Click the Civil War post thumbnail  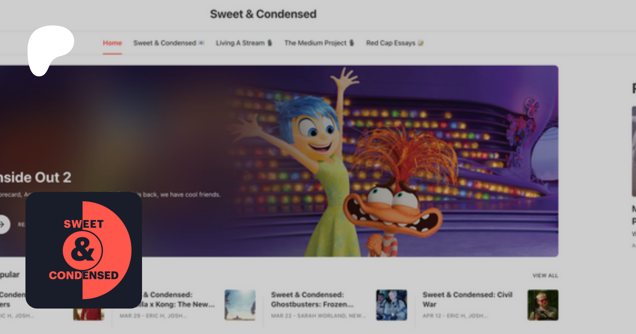[543, 305]
